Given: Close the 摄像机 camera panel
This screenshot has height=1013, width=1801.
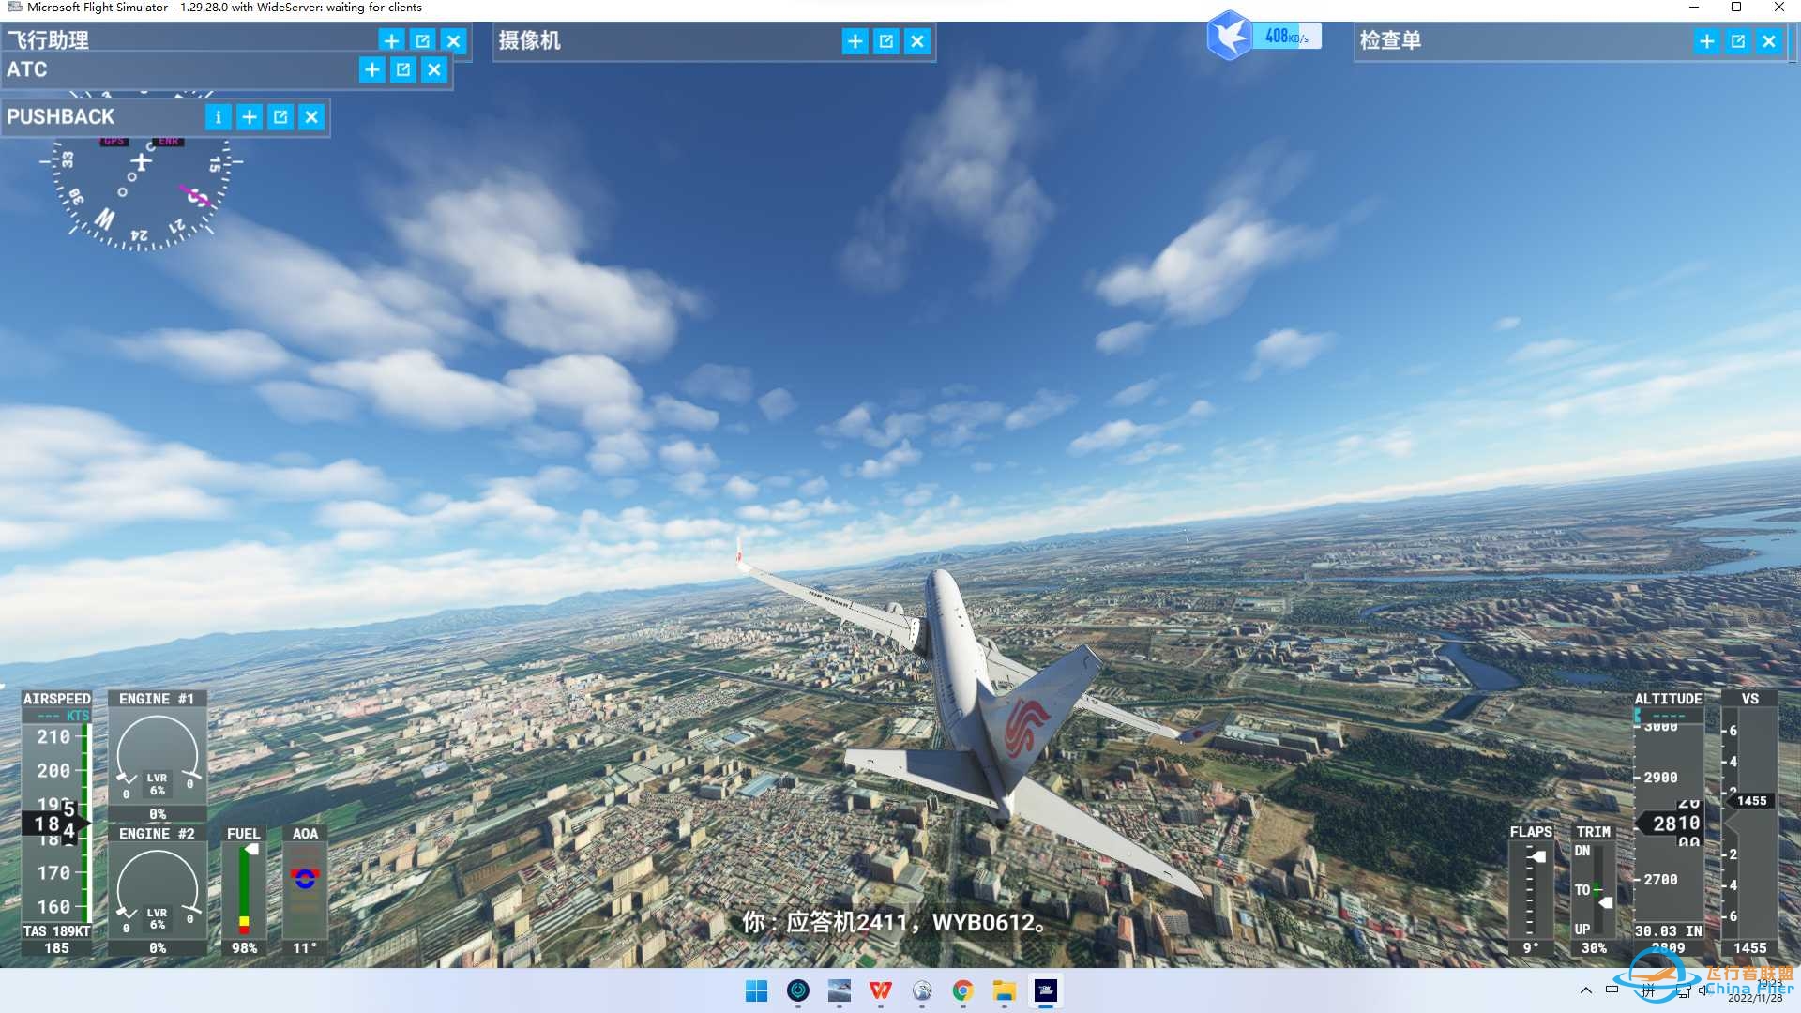Looking at the screenshot, I should tap(916, 41).
